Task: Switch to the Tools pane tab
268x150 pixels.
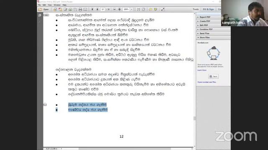Action: click(x=196, y=9)
